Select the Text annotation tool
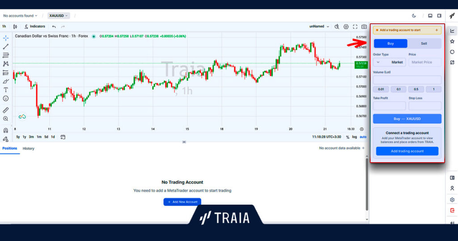Screen dimensions: 458x241 pyautogui.click(x=5, y=90)
